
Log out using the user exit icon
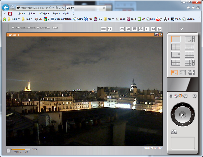click(x=159, y=29)
